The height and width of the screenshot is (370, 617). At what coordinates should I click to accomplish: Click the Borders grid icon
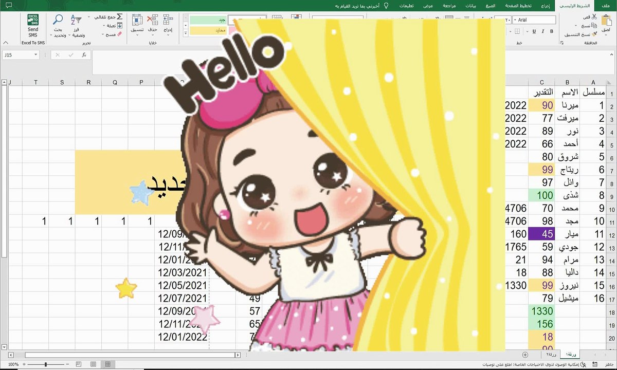(x=517, y=31)
